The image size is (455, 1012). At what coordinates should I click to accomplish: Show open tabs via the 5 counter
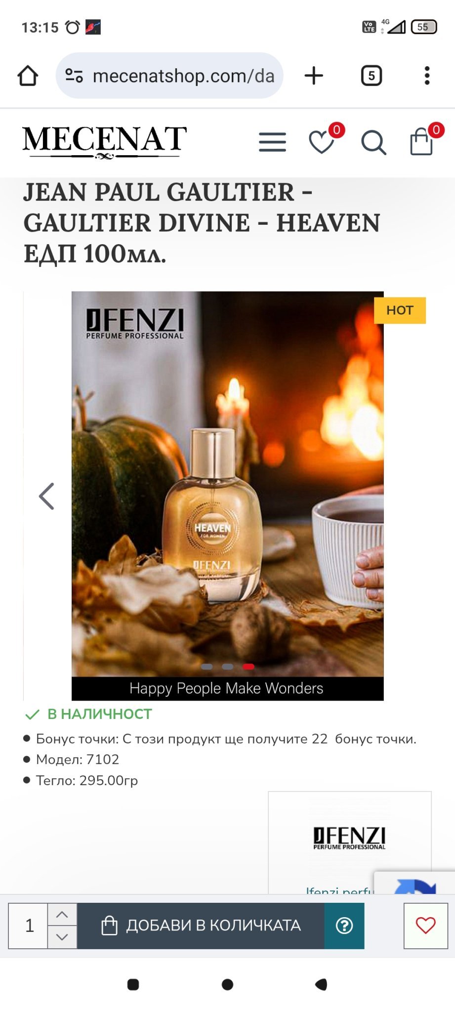click(x=371, y=76)
